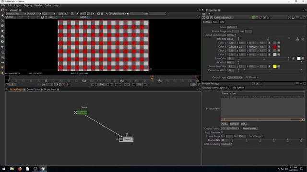Open the Output Components dropdown
Screen dimensions: 307x172
[231, 35]
